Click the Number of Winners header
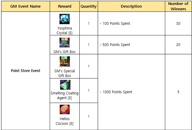 tap(178, 6)
